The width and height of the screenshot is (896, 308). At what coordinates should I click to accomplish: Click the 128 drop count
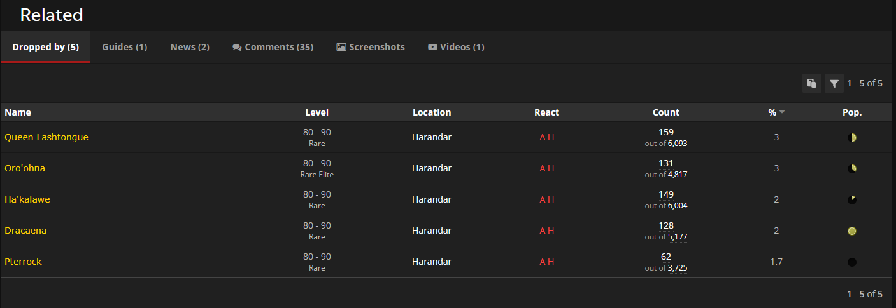666,225
